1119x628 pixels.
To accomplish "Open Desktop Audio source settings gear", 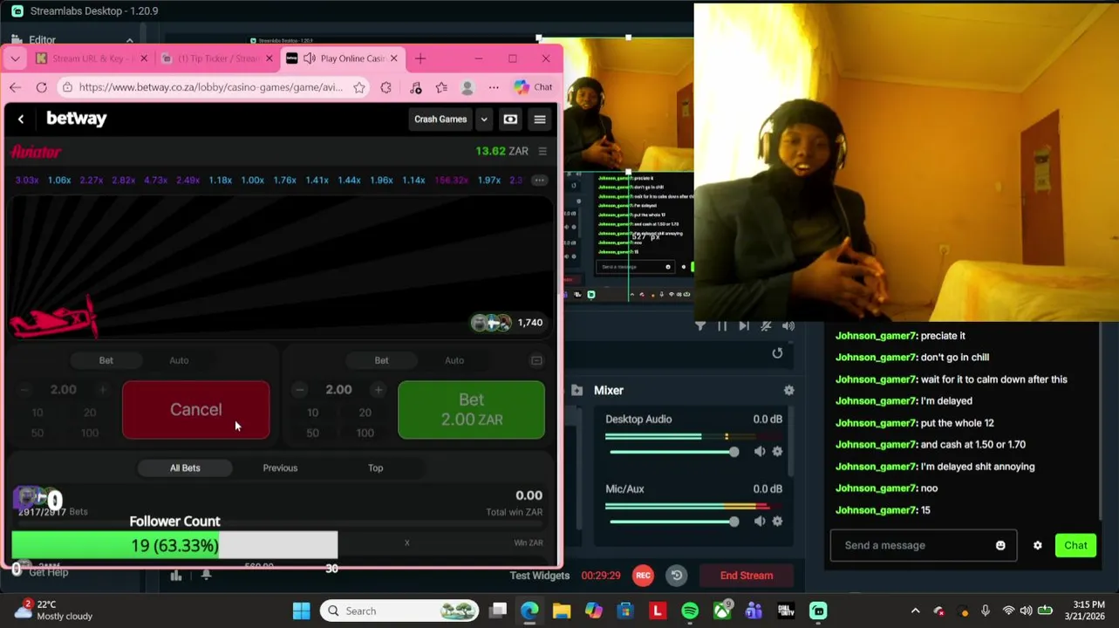I will (777, 452).
